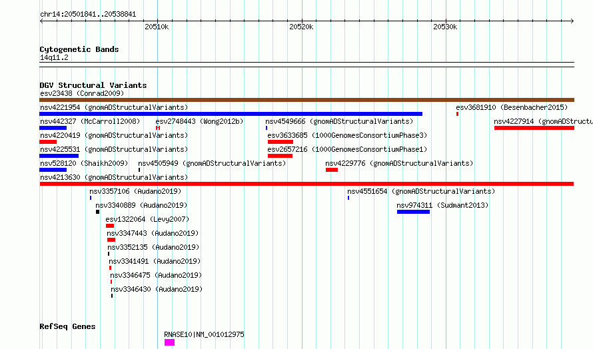Open esv2657216 1000Genomes Phase1 variant

[347, 149]
